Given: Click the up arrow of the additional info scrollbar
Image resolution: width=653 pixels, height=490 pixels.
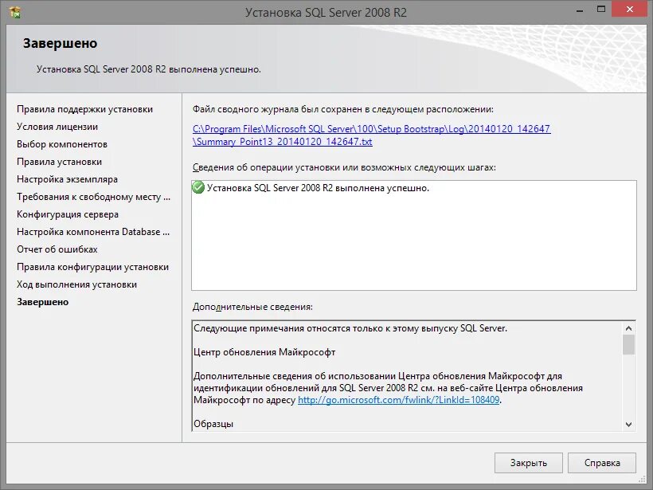Looking at the screenshot, I should click(628, 328).
